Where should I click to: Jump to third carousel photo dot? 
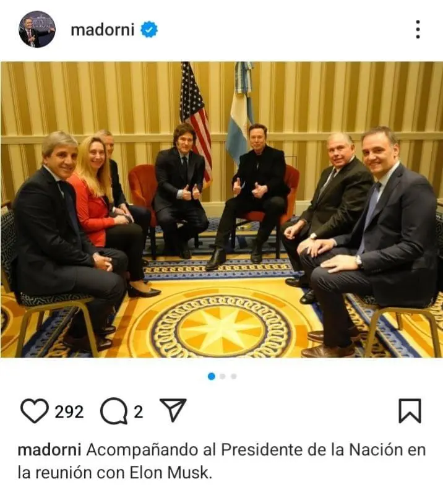coord(234,376)
